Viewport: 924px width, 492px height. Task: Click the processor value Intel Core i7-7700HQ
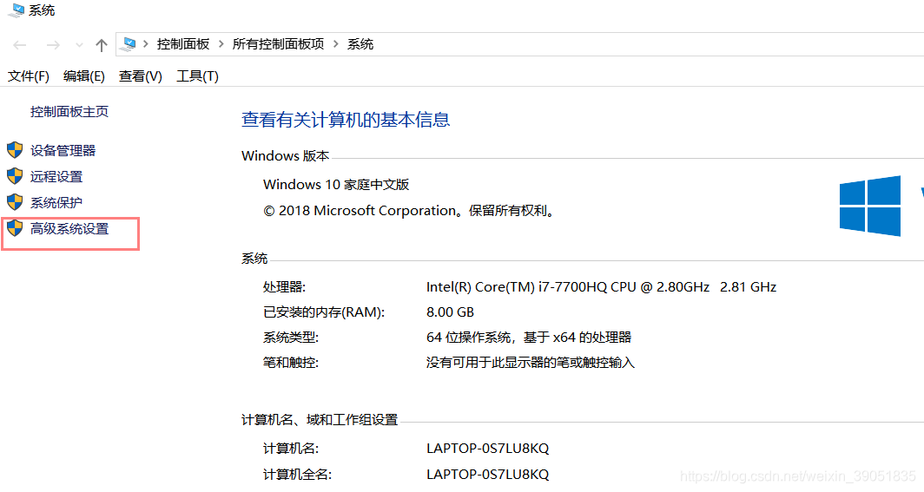601,287
